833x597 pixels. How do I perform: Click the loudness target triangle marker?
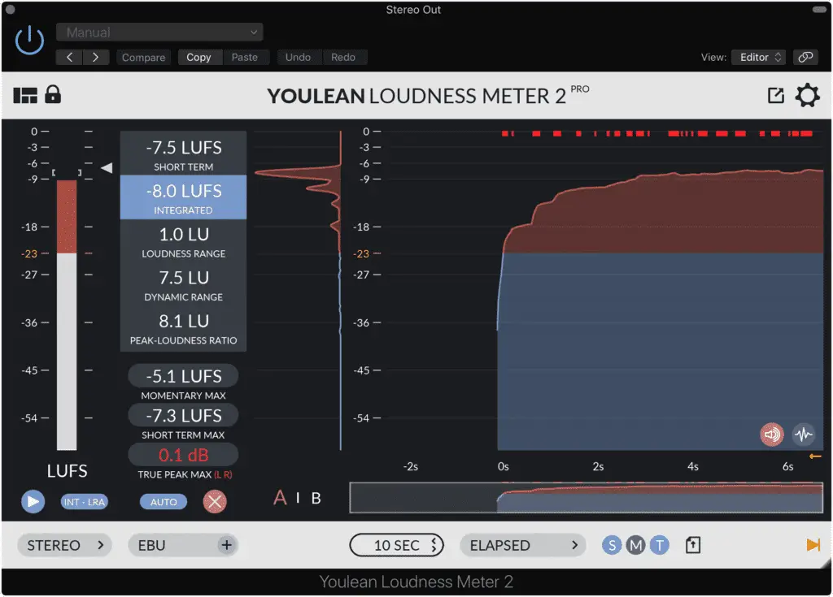(107, 168)
